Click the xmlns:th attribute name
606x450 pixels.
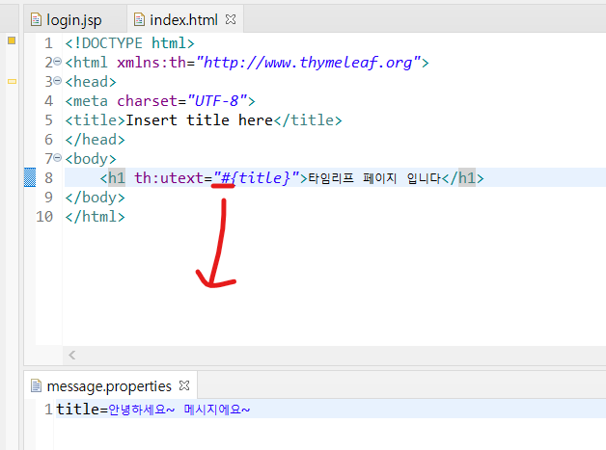151,62
